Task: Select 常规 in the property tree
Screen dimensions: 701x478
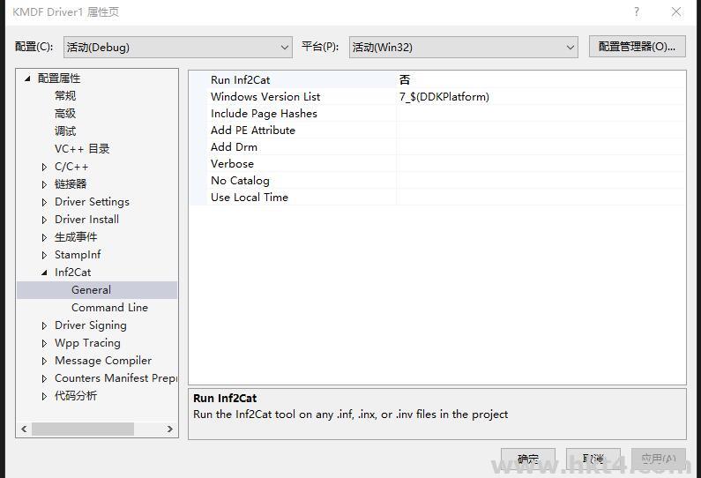Action: click(x=65, y=96)
